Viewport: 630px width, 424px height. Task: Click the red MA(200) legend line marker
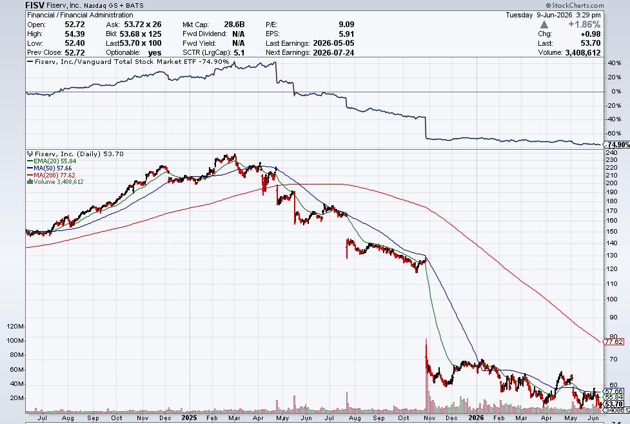tap(30, 175)
